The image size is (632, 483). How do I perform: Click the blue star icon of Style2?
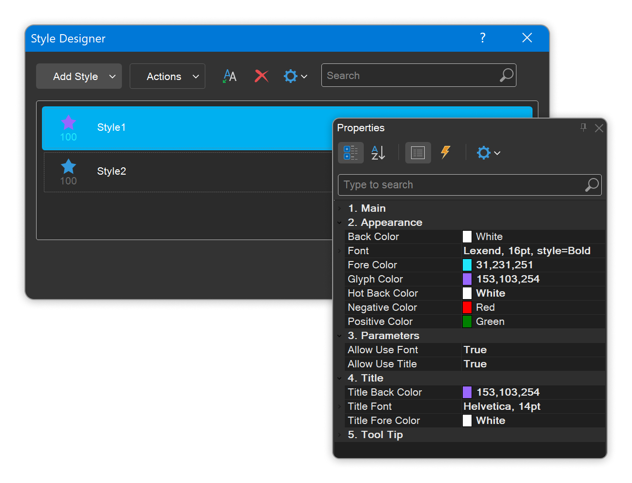[x=68, y=166]
